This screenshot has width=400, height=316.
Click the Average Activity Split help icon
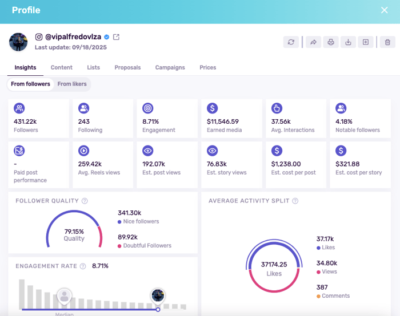pyautogui.click(x=295, y=201)
